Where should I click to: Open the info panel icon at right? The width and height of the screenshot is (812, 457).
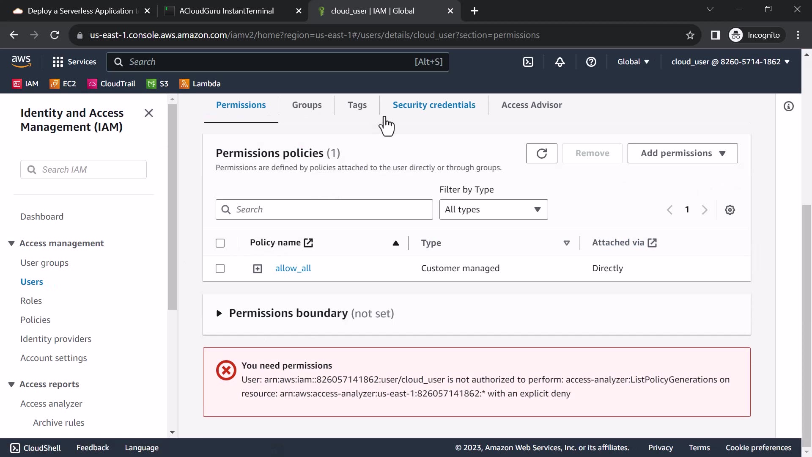pos(789,106)
